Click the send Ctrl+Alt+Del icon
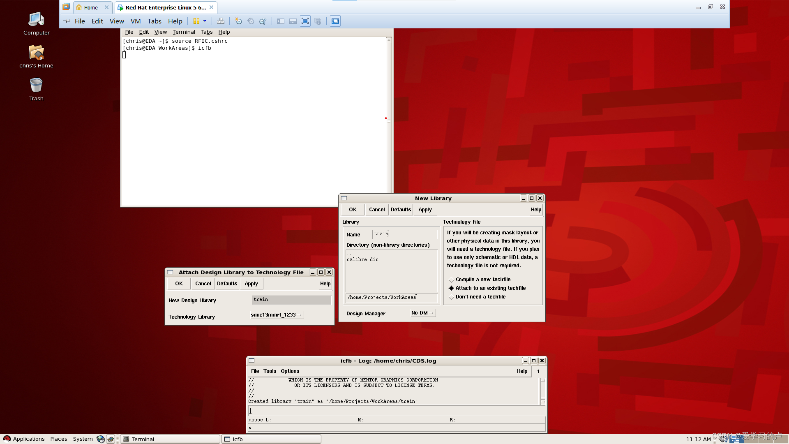 (x=221, y=21)
